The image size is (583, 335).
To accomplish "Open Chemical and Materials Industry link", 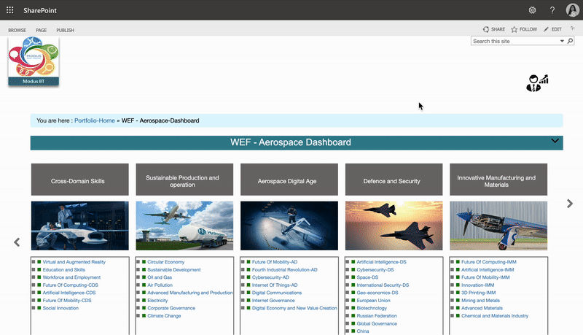I will pyautogui.click(x=495, y=316).
